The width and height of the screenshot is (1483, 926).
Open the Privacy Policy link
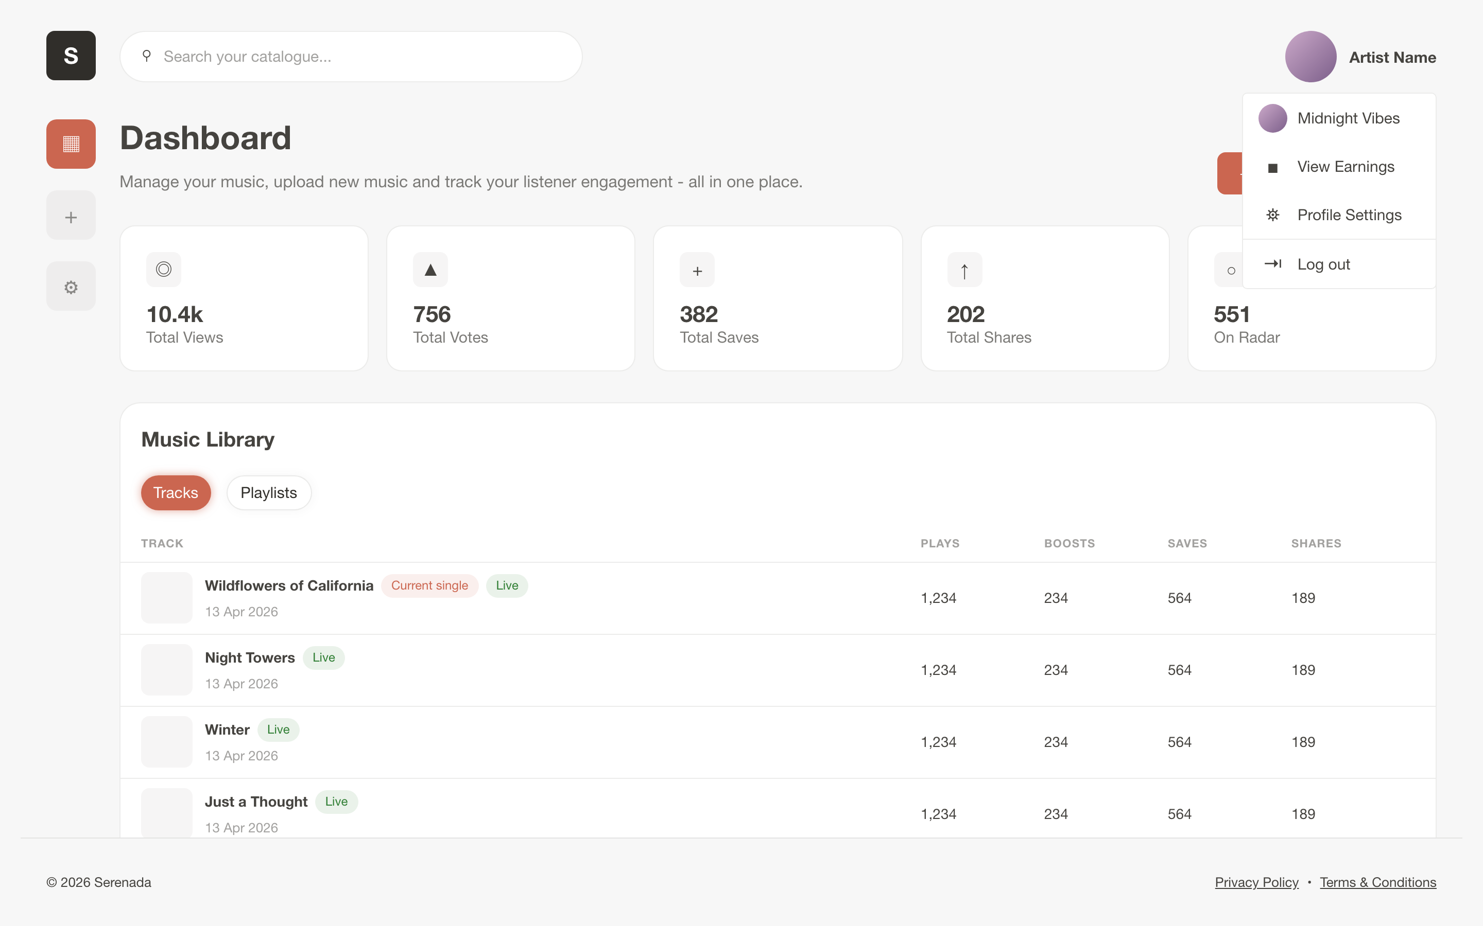[1257, 882]
